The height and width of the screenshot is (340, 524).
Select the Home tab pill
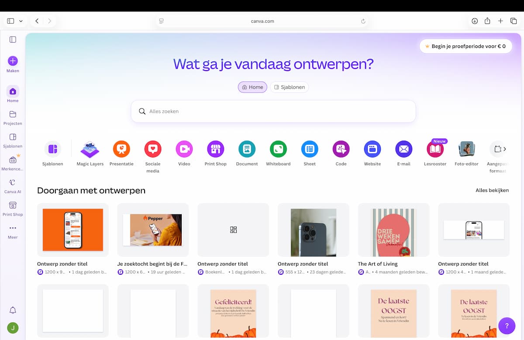coord(252,87)
